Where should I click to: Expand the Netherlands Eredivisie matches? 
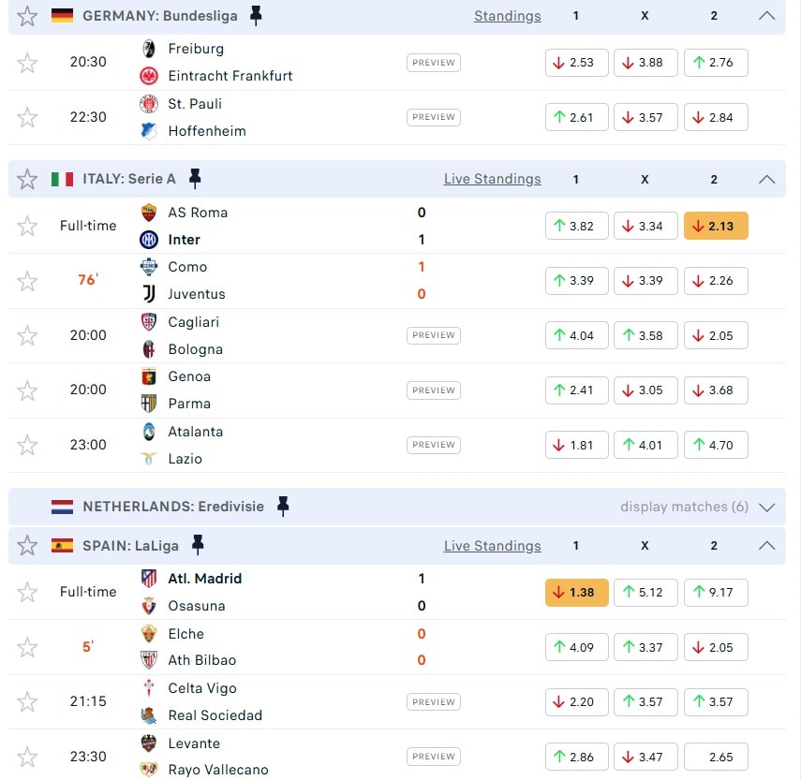[766, 507]
